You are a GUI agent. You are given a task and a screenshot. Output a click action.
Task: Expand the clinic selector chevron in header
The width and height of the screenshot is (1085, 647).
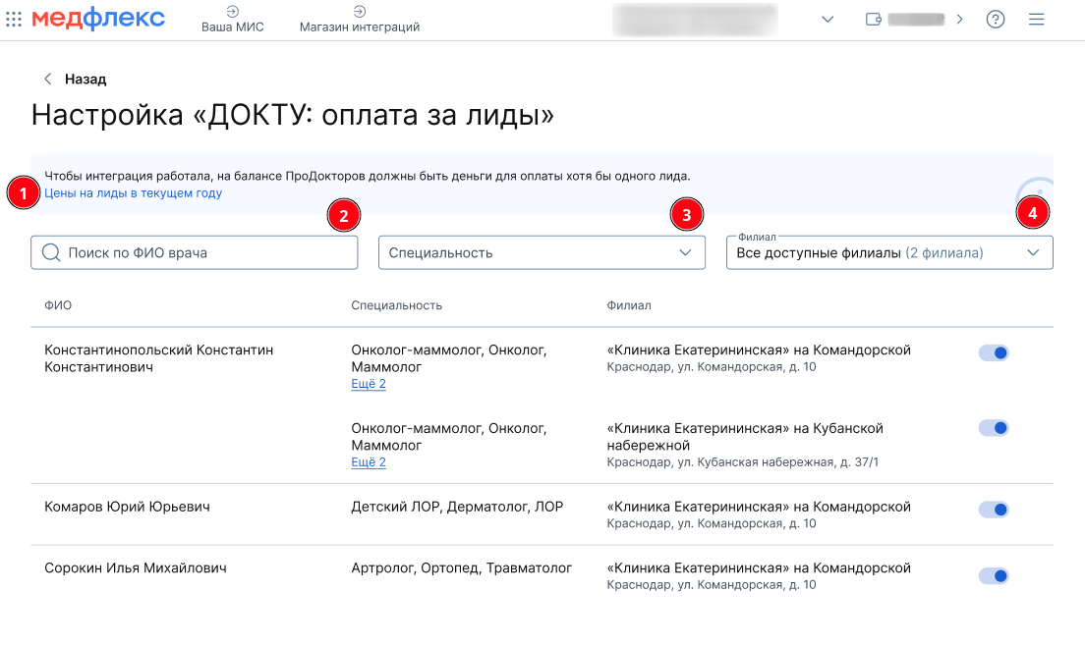point(828,20)
